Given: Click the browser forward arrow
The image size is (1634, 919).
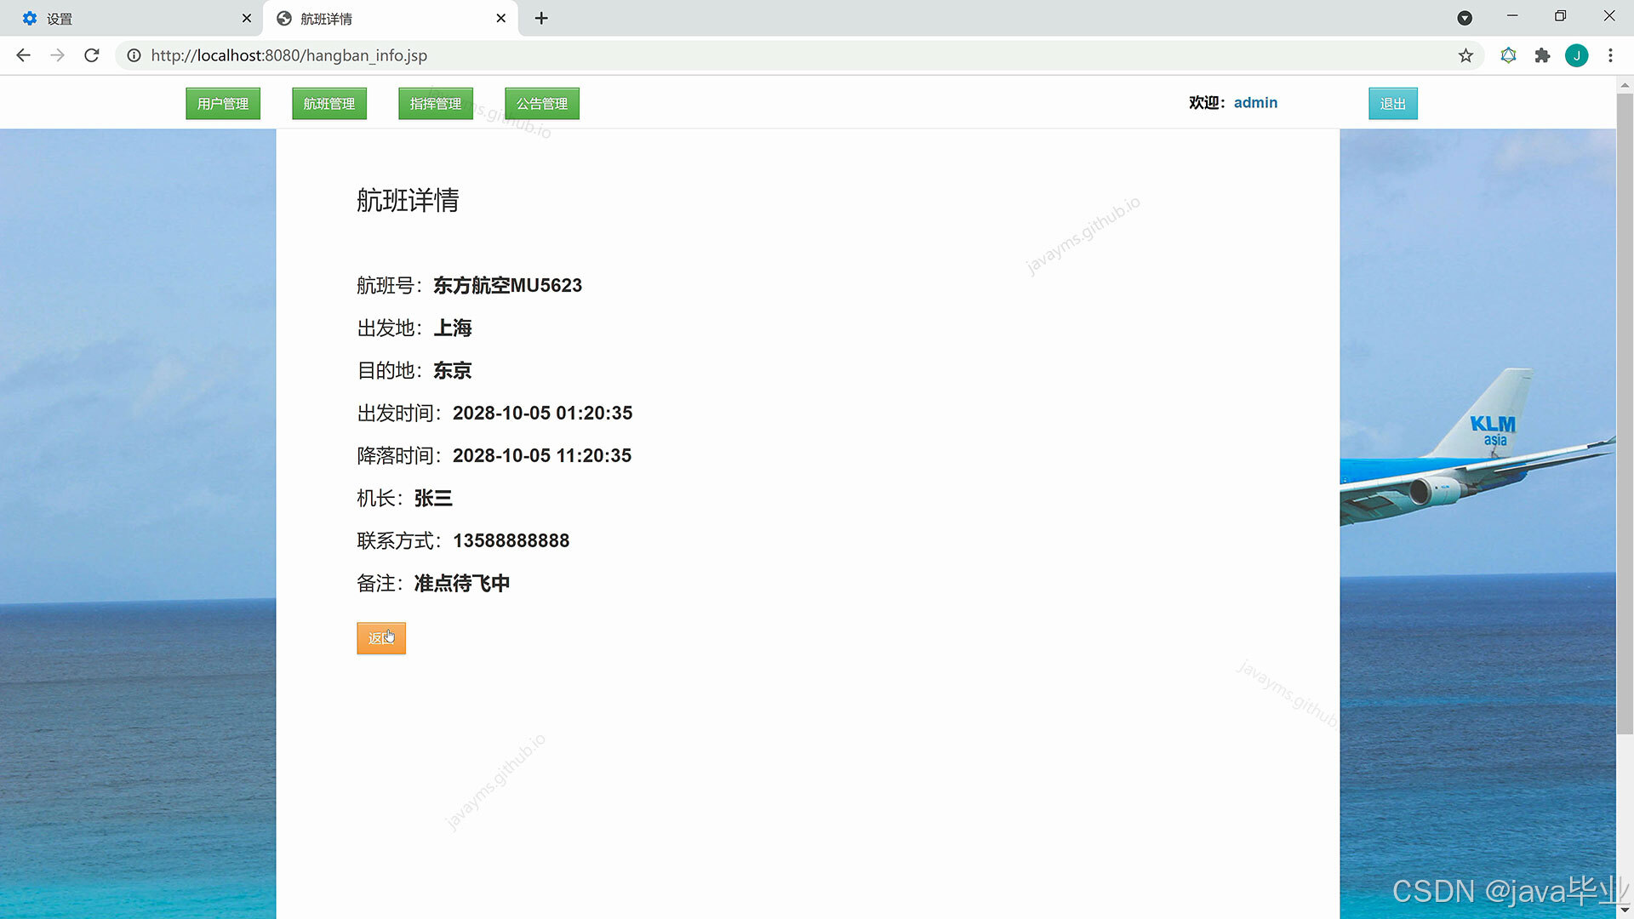Looking at the screenshot, I should pyautogui.click(x=57, y=55).
